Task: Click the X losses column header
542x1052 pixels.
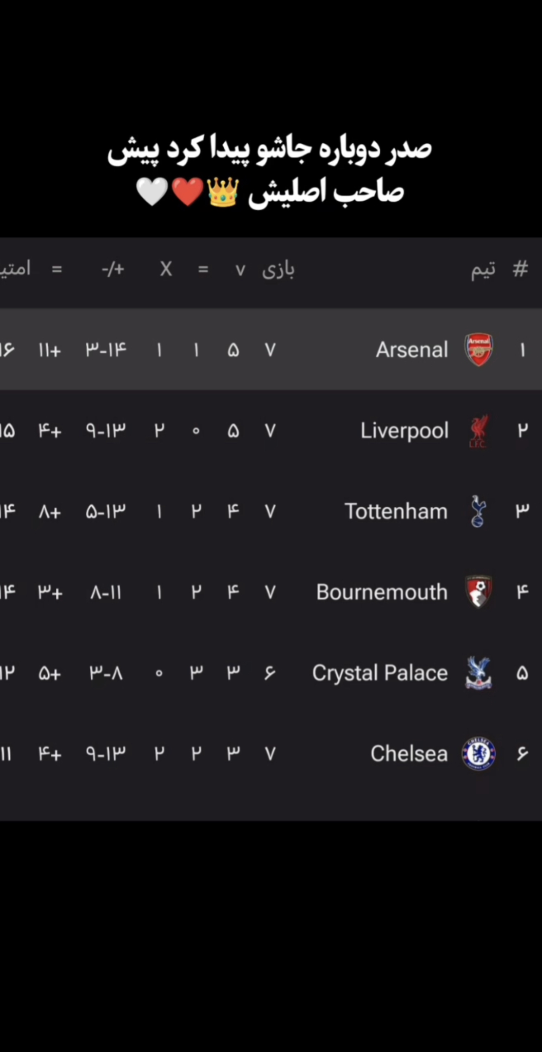Action: coord(166,269)
